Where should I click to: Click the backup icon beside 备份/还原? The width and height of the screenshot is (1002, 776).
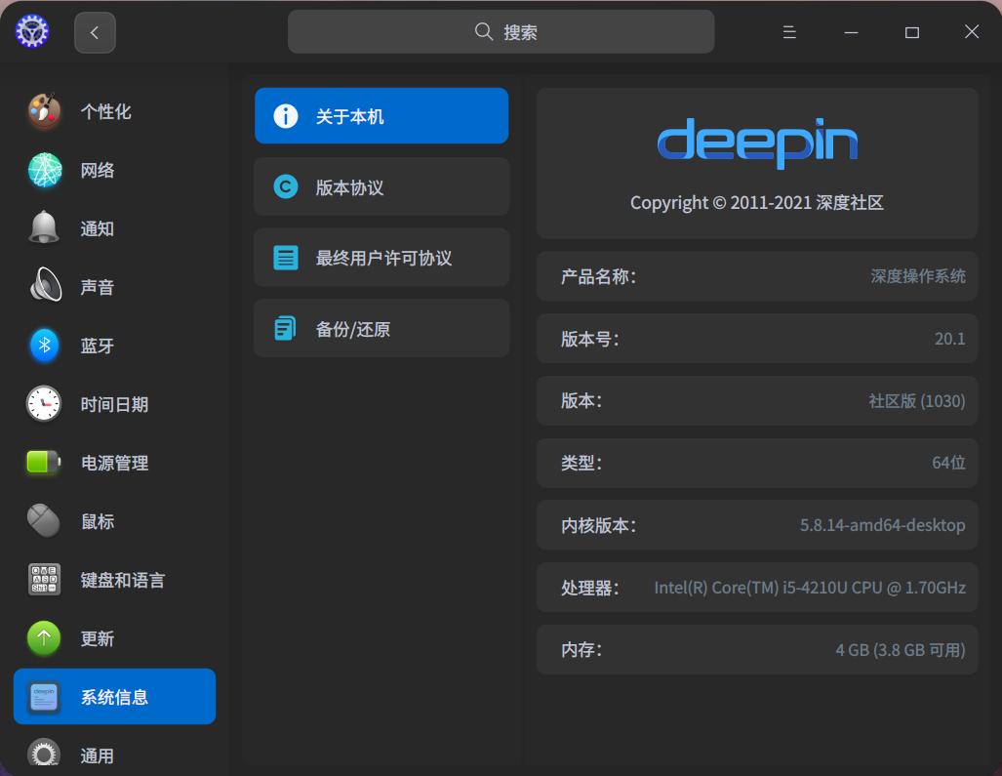[x=285, y=329]
